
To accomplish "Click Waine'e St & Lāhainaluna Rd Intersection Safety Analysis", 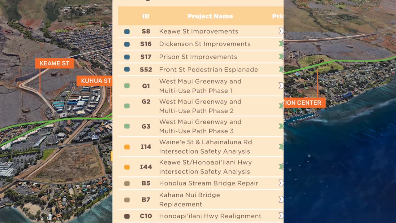I will point(205,147).
